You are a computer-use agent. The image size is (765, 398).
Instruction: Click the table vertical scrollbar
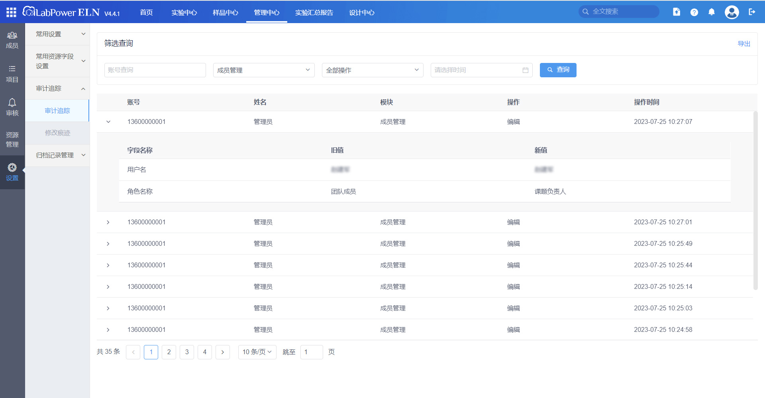click(x=755, y=200)
